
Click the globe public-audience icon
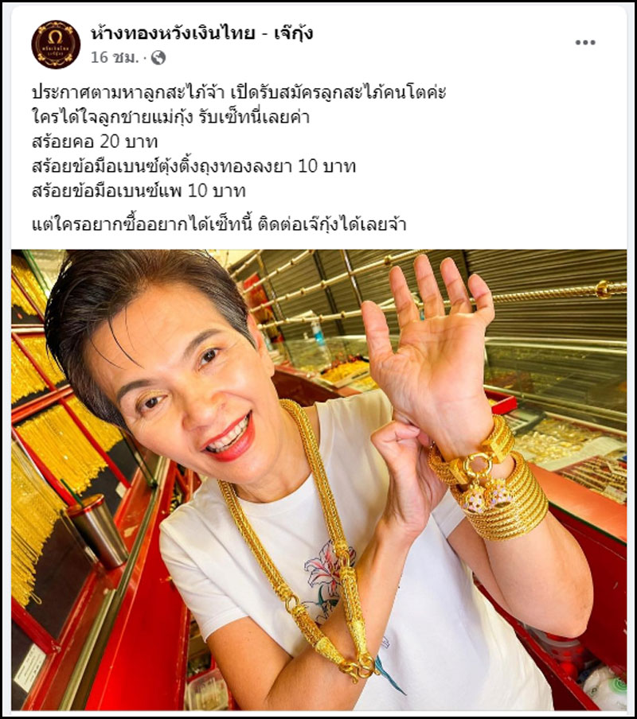[x=158, y=58]
